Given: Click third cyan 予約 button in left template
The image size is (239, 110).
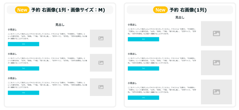Looking at the screenshot, I should click(x=24, y=93).
